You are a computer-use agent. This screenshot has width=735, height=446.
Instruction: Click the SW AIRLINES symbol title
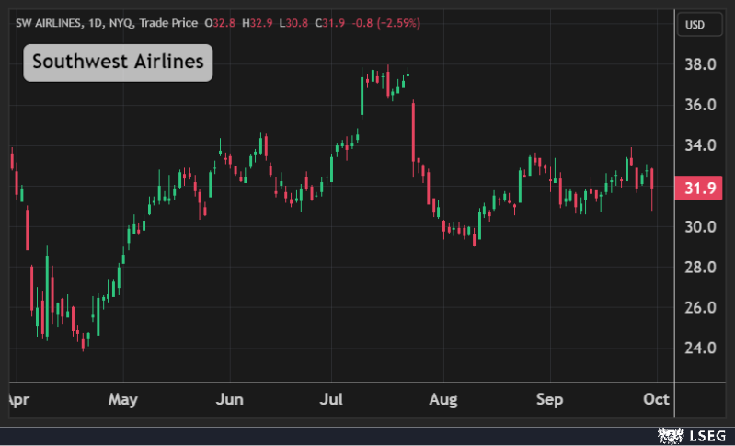[x=49, y=22]
